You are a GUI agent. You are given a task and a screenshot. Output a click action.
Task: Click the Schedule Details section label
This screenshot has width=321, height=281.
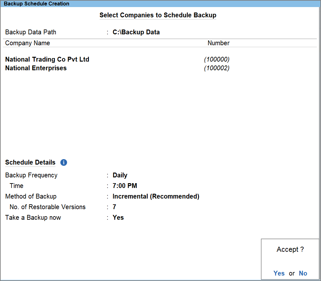coord(30,162)
